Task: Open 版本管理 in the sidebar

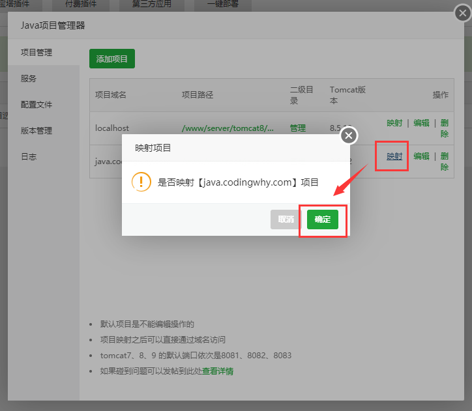Action: pos(37,131)
